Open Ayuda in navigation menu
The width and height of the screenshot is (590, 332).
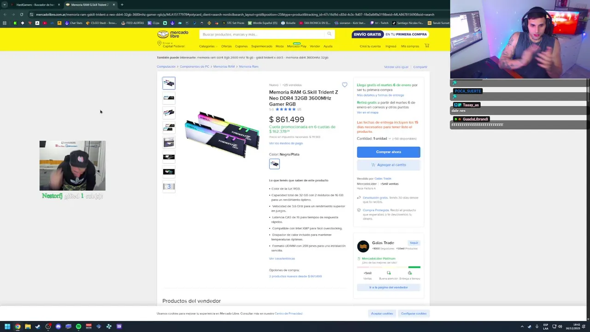point(328,46)
